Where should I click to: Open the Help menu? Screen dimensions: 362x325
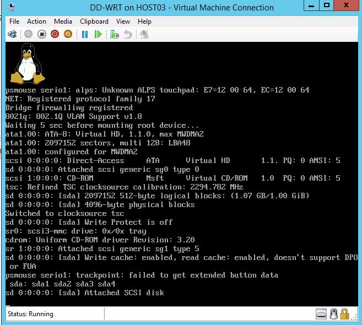tap(144, 21)
